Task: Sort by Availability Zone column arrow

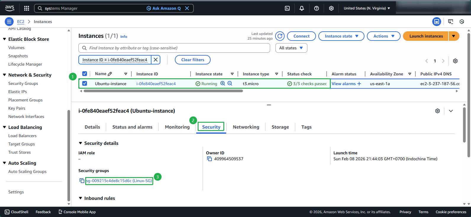Action: coord(410,74)
